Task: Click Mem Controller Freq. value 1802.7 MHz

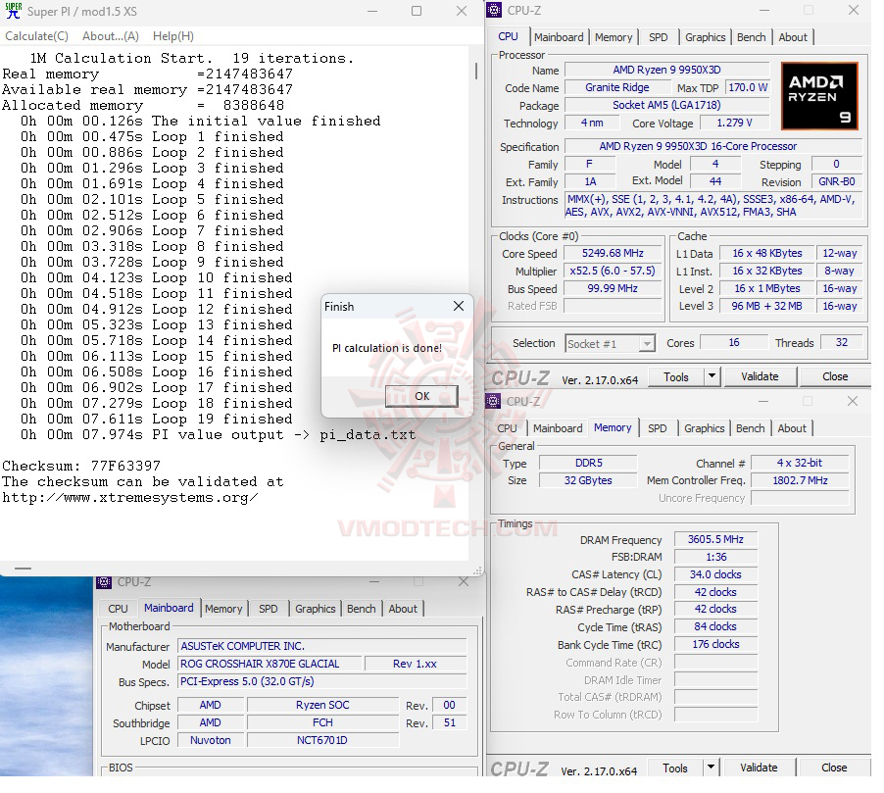Action: coord(800,480)
